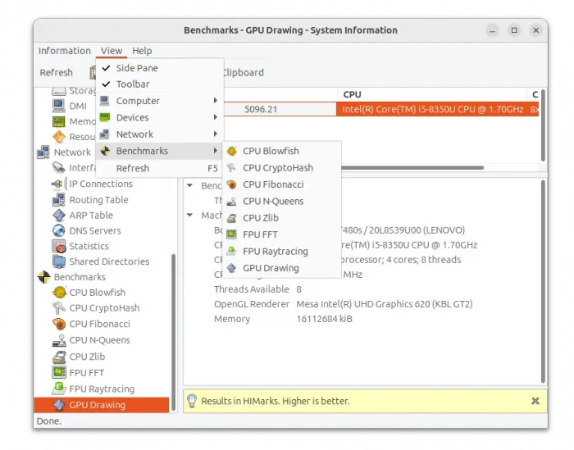Click the Done. status bar text

[49, 421]
